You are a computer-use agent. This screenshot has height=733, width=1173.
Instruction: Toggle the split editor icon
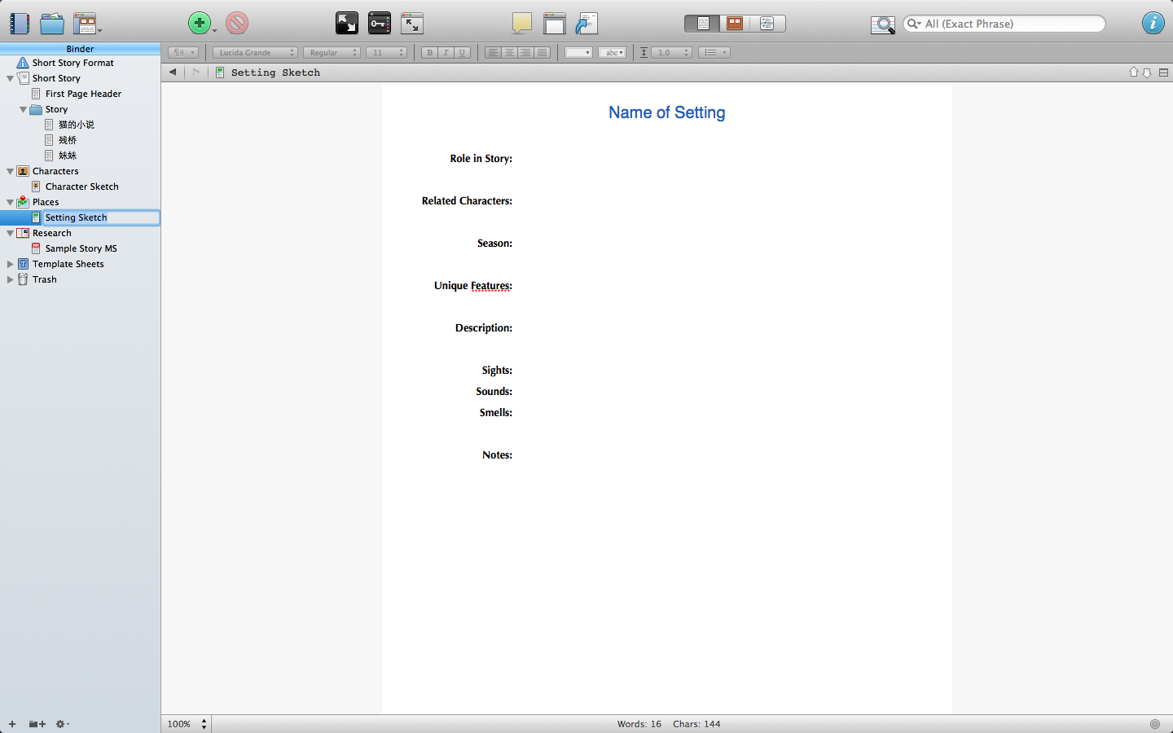pyautogui.click(x=1163, y=72)
